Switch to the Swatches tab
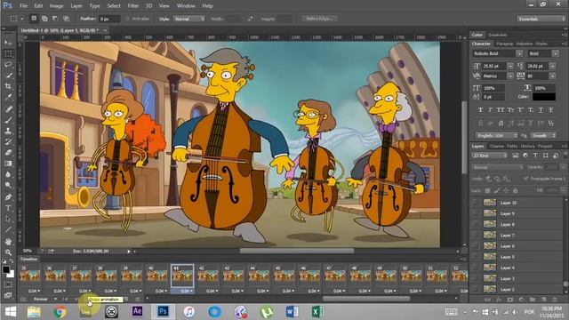 pyautogui.click(x=498, y=35)
